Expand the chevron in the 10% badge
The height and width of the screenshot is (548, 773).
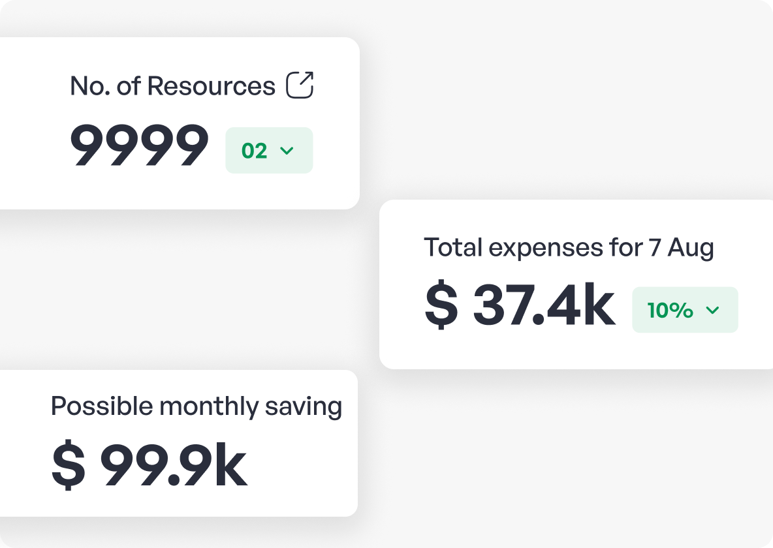pos(712,310)
